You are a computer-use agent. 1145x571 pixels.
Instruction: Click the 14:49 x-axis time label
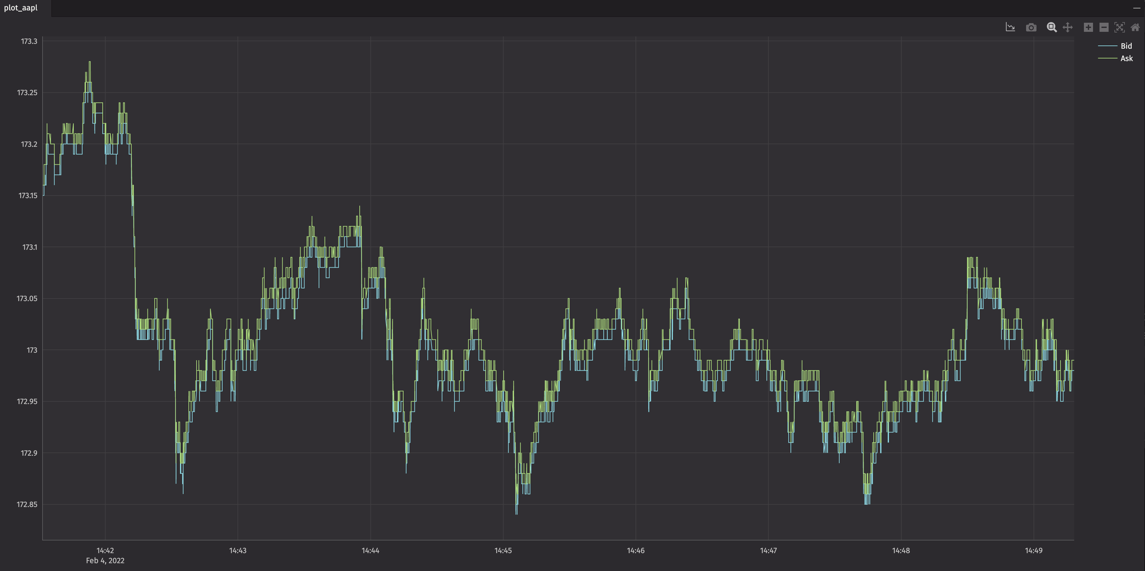pyautogui.click(x=1034, y=551)
